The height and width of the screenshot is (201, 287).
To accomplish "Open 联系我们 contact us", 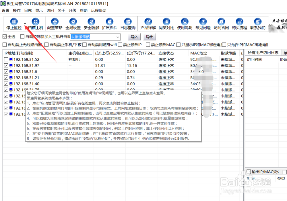I will [x=258, y=24].
